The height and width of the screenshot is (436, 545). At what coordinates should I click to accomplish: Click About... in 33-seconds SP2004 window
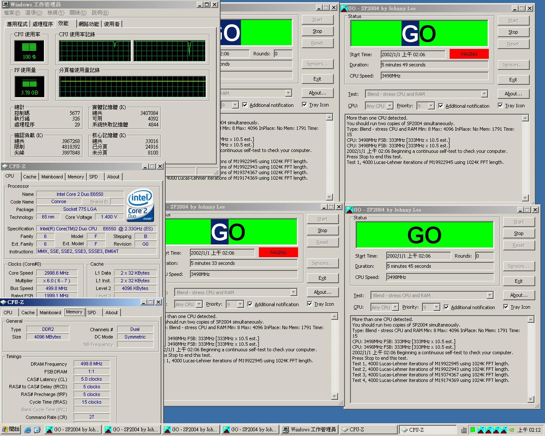click(322, 292)
